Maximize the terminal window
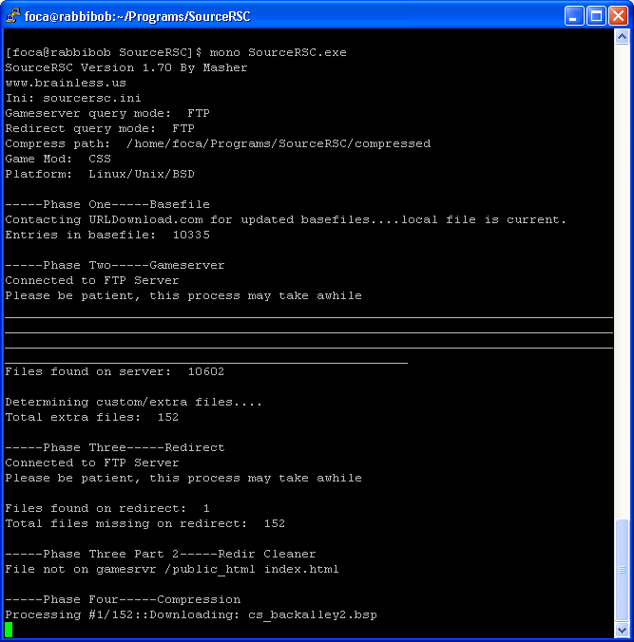The height and width of the screenshot is (642, 634). click(595, 15)
